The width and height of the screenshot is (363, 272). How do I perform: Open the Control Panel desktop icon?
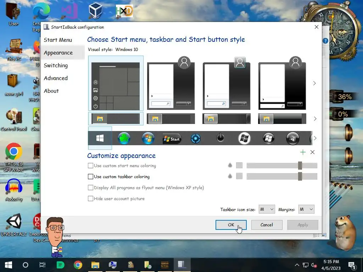[x=14, y=120]
